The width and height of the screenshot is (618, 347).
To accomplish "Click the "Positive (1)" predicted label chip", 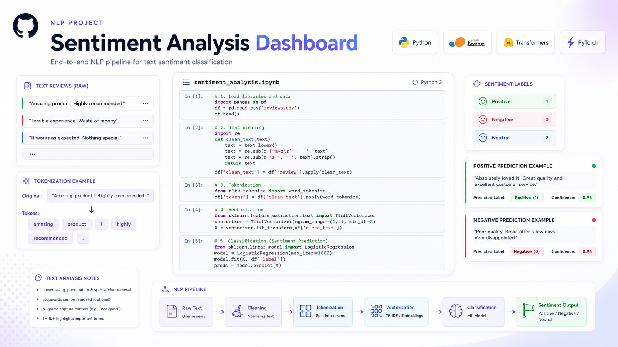I will click(527, 198).
